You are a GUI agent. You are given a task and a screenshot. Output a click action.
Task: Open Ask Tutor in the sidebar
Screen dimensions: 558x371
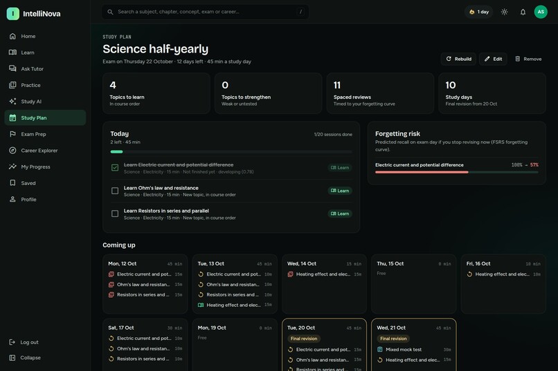pyautogui.click(x=45, y=69)
